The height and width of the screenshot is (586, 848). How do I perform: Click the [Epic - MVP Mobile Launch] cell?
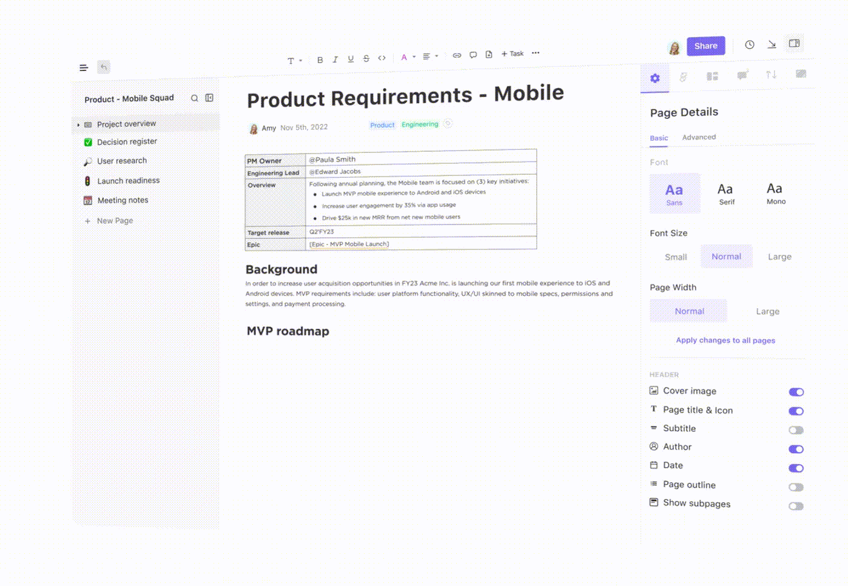click(x=421, y=244)
